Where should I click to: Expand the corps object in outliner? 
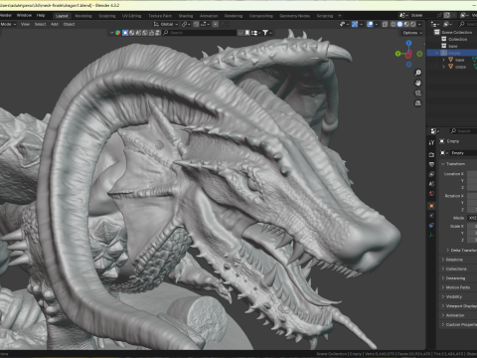[x=443, y=67]
